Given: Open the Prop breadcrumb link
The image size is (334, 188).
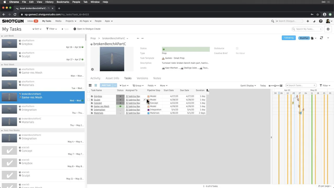Looking at the screenshot, I should click(93, 38).
